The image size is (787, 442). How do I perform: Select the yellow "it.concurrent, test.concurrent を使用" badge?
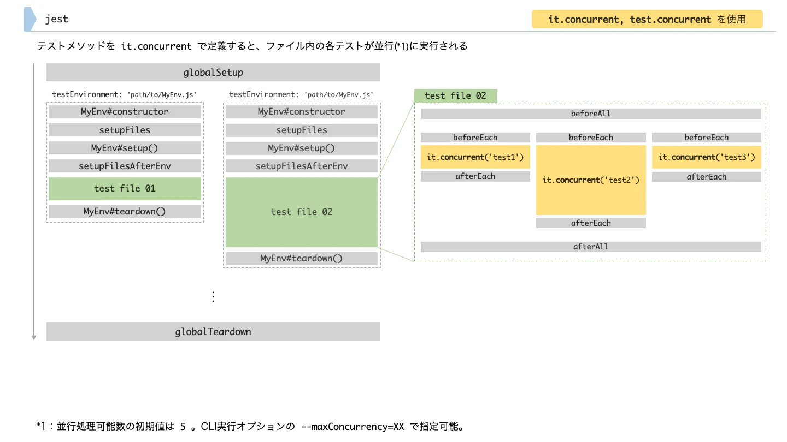pos(647,19)
